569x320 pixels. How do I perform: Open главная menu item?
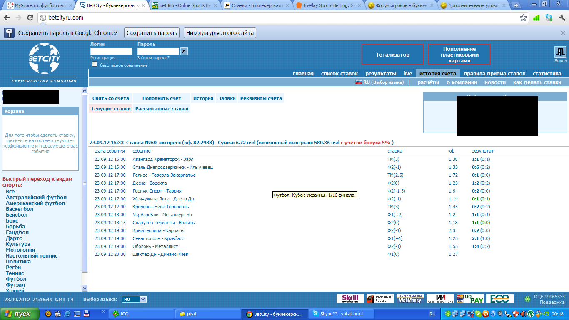(303, 74)
